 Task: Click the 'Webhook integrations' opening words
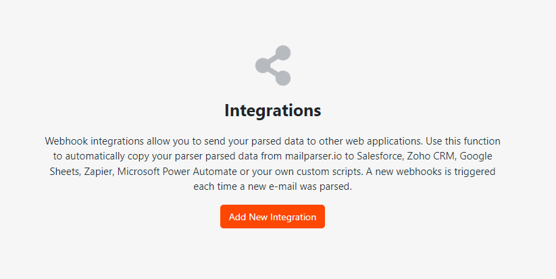(x=95, y=141)
